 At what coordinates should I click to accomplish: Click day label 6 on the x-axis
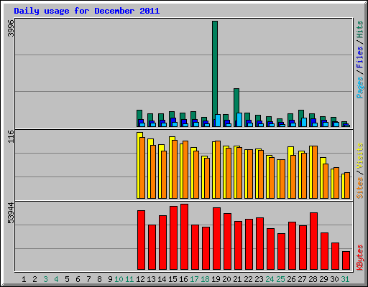click(78, 279)
